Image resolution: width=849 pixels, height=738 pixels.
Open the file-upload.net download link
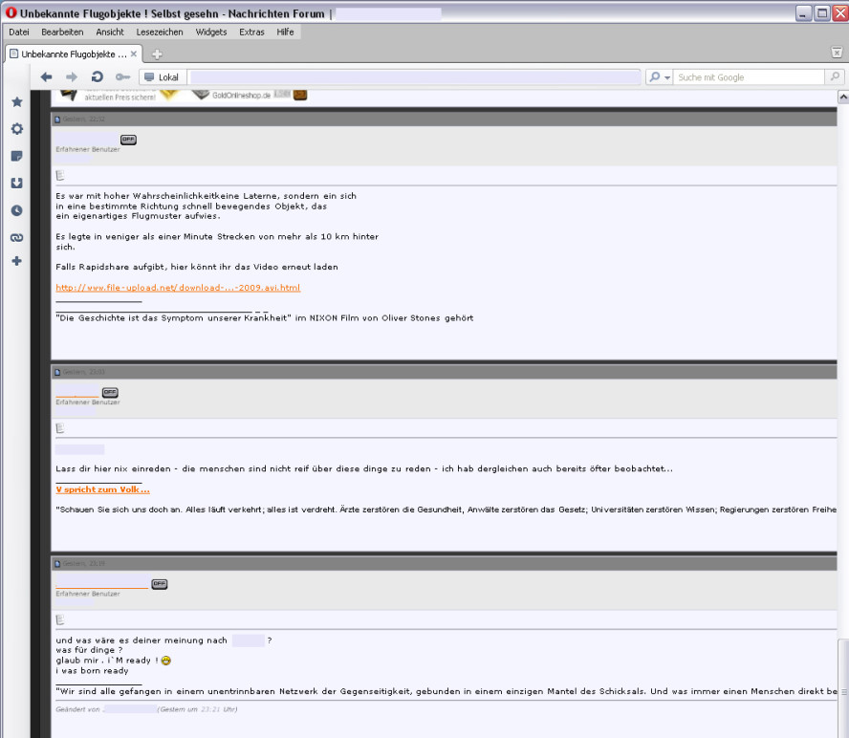click(178, 288)
